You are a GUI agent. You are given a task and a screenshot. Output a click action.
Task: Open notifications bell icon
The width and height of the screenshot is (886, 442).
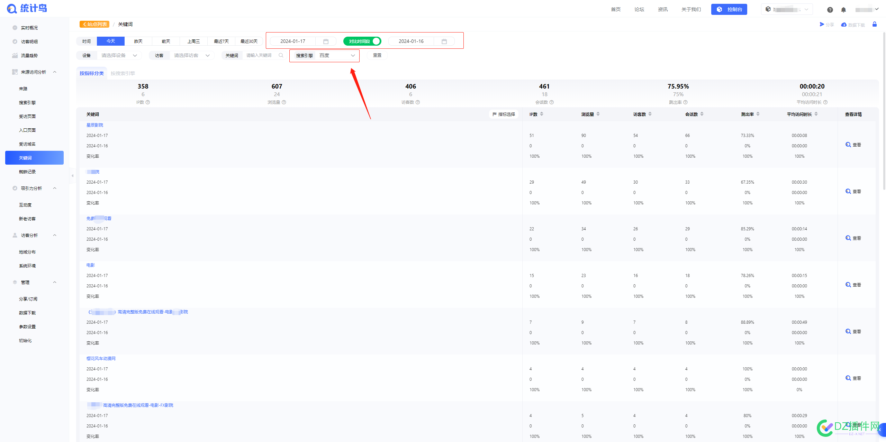(x=843, y=10)
